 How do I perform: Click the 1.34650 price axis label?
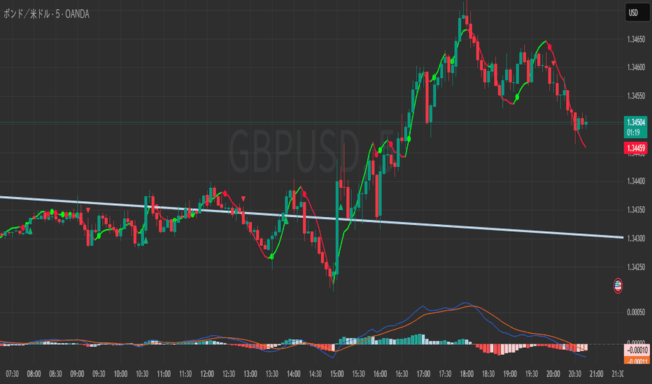click(636, 39)
